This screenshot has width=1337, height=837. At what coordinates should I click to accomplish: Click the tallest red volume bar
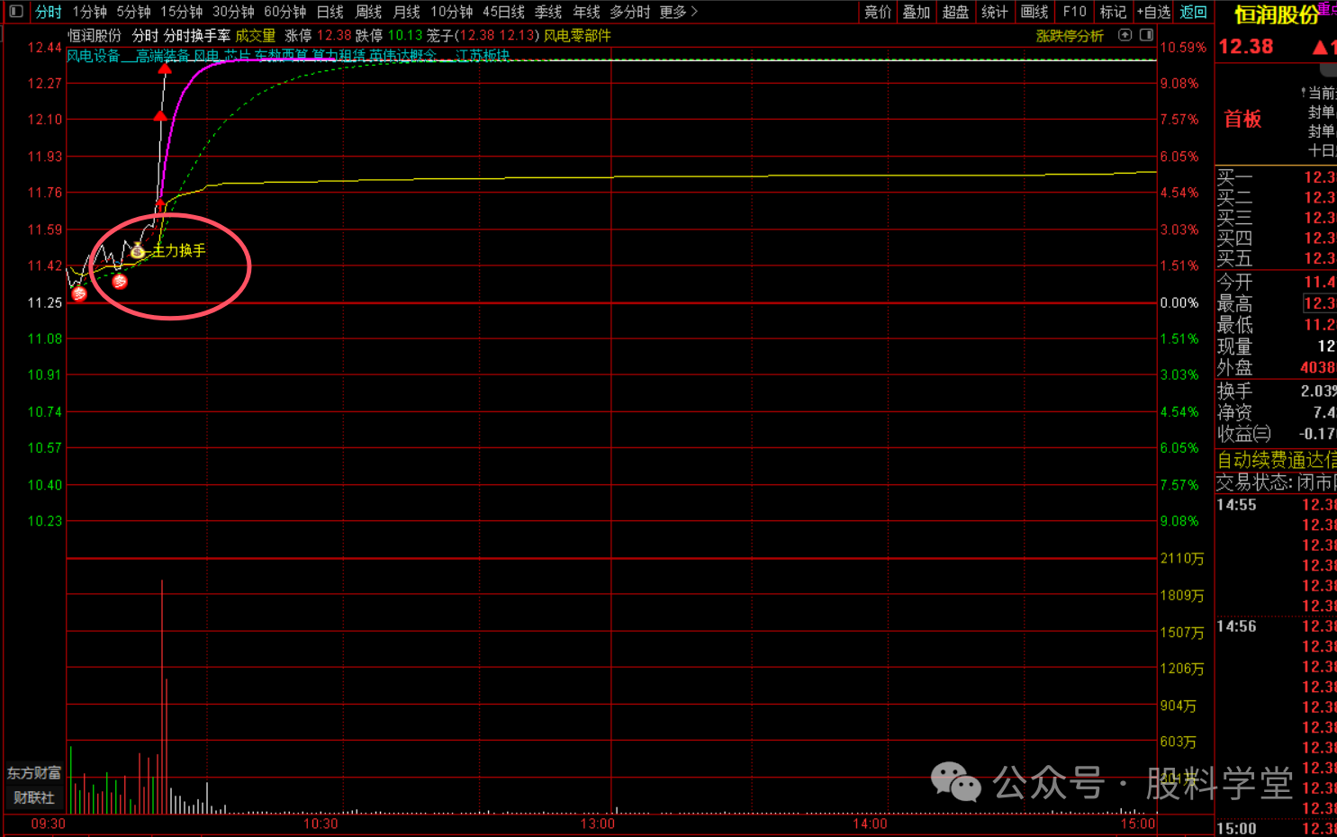coord(162,693)
